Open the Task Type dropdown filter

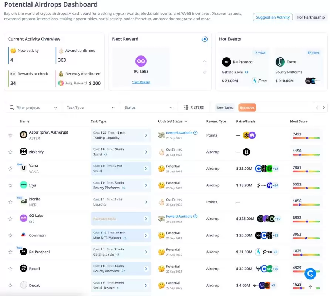point(91,108)
